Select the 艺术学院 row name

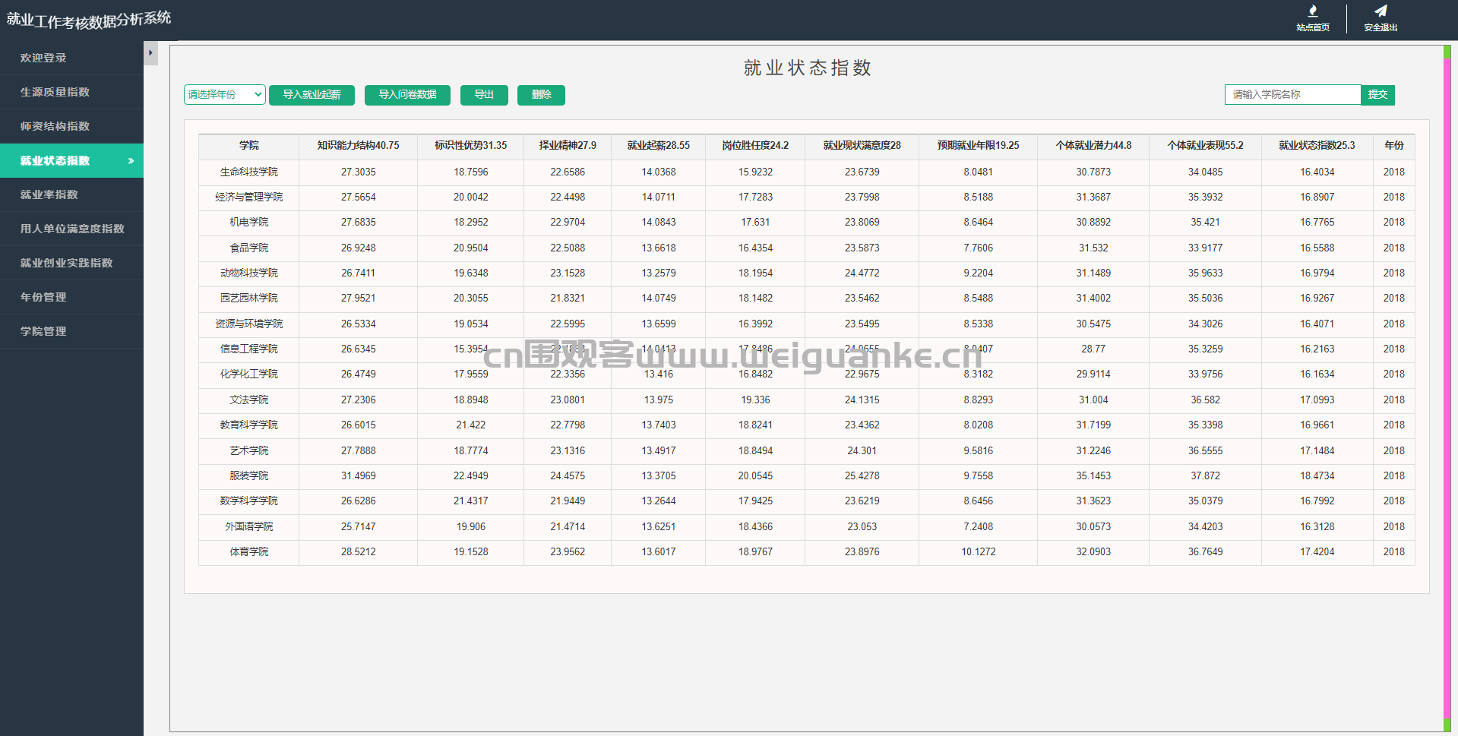(249, 451)
